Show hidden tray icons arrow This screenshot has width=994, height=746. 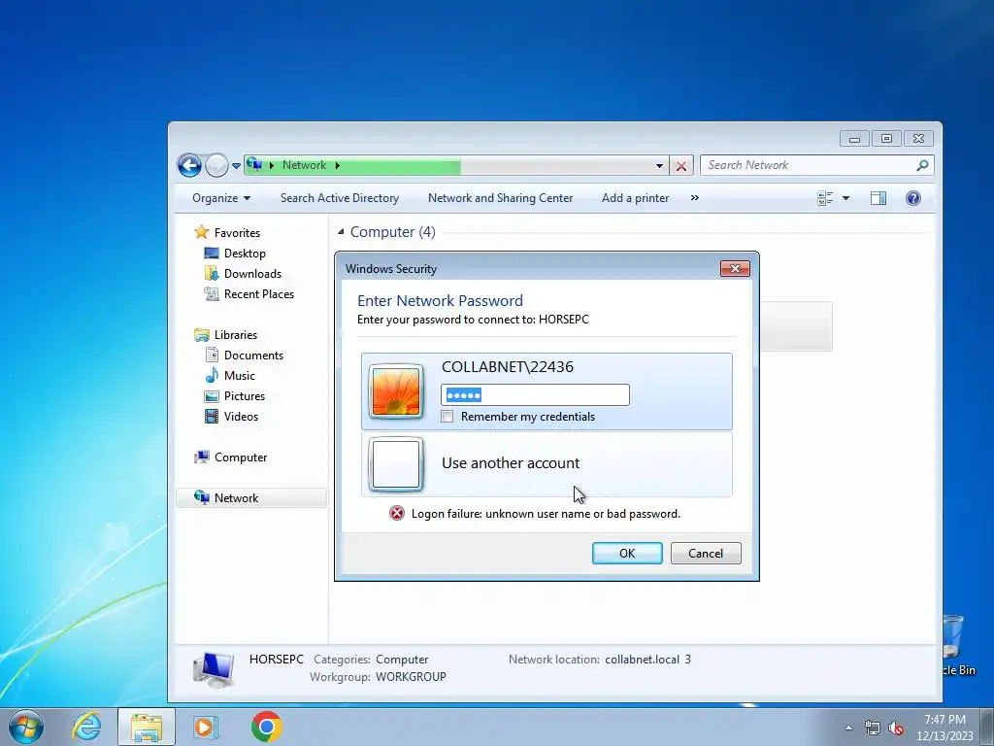pos(848,728)
